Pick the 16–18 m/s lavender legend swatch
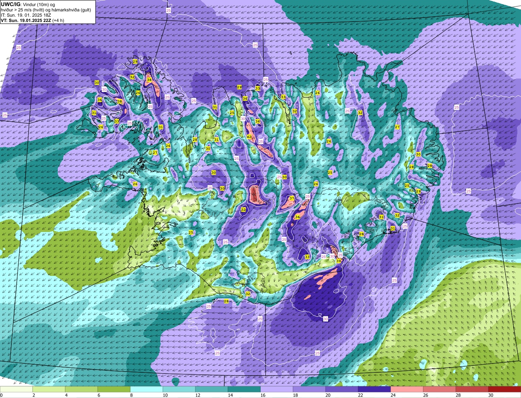The height and width of the screenshot is (398, 521). click(277, 389)
